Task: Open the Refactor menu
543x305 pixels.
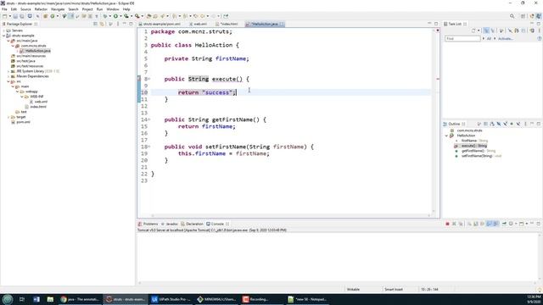Action: click(41, 9)
